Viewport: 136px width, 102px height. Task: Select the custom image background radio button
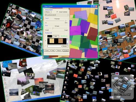(x=46, y=46)
